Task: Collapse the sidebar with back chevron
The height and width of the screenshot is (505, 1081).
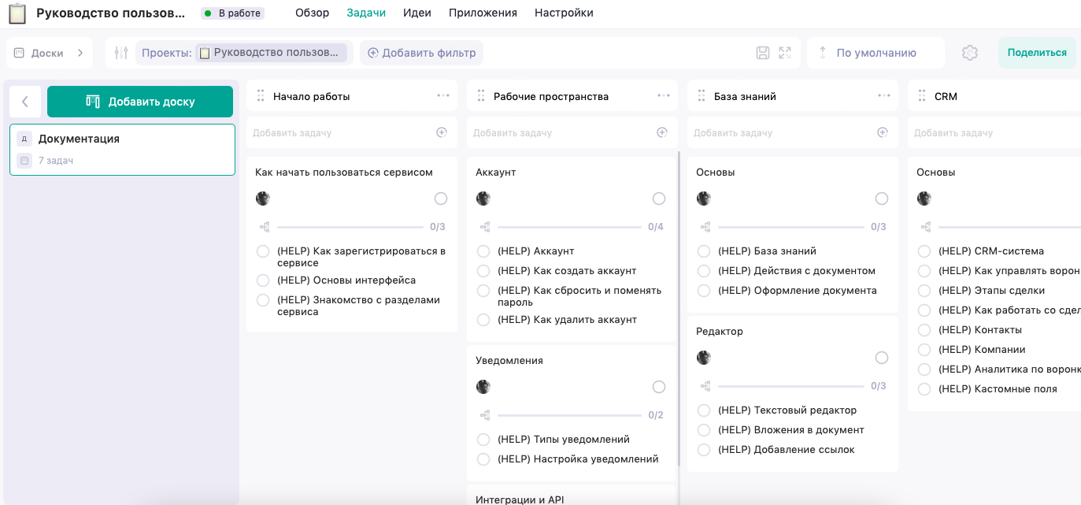Action: (x=25, y=101)
